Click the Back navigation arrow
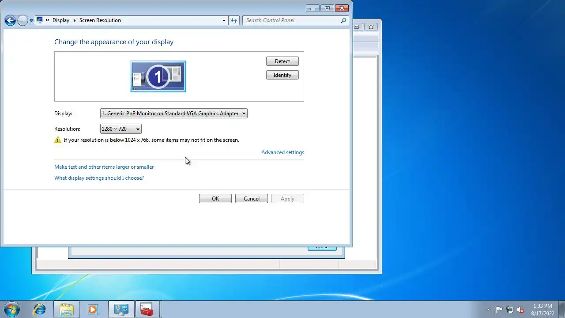 tap(10, 20)
